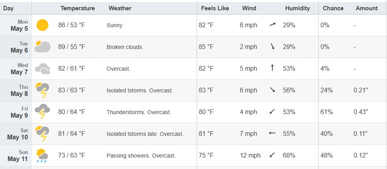Click the Temperature column header
The height and width of the screenshot is (169, 387).
(x=77, y=8)
